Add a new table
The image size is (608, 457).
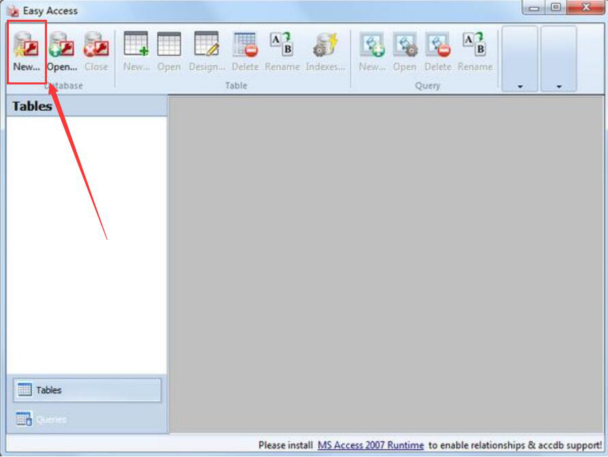(x=136, y=52)
